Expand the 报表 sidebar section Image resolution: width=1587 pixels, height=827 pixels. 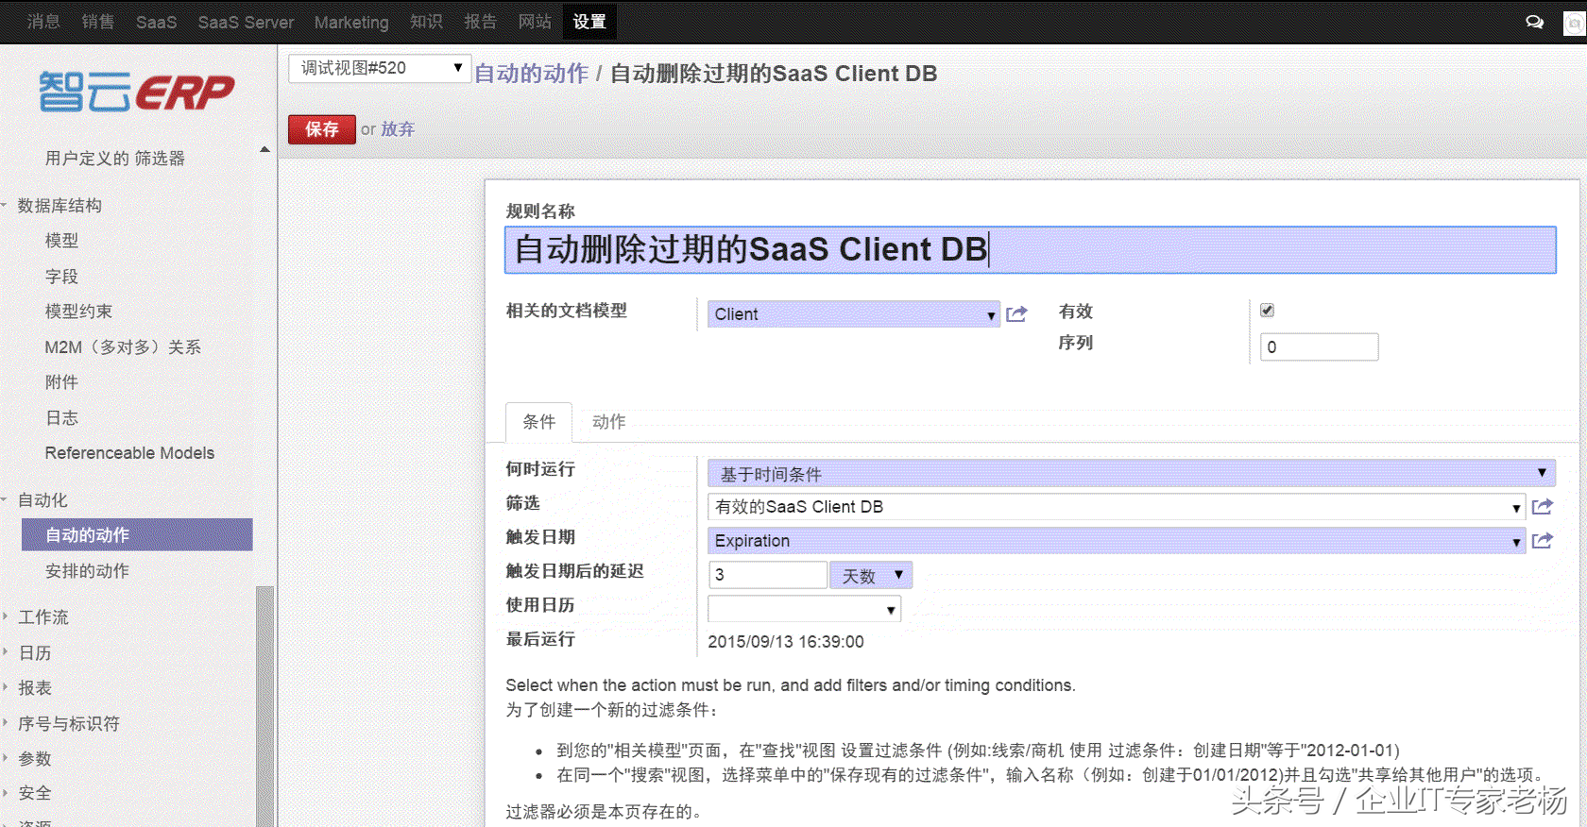tap(35, 688)
